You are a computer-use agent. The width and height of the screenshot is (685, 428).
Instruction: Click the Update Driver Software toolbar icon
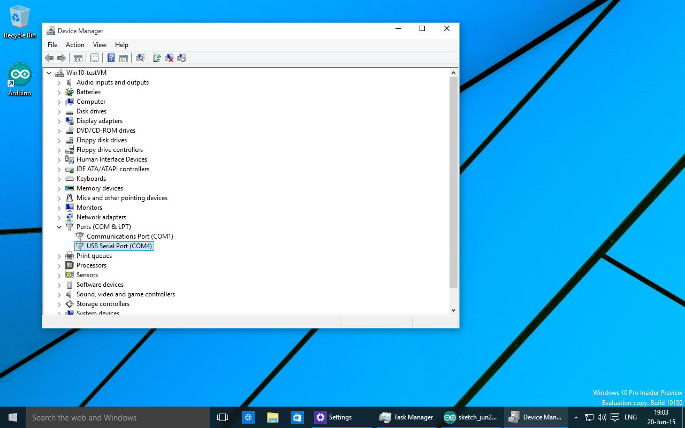(x=157, y=58)
